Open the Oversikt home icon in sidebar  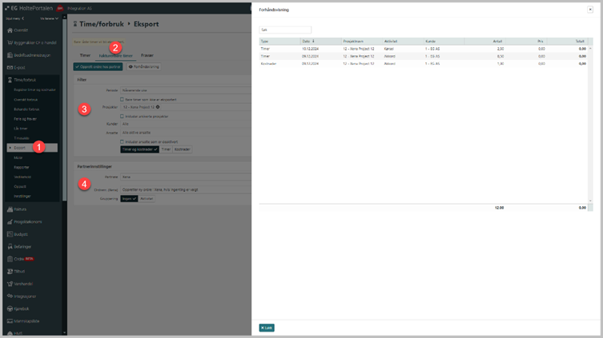[x=10, y=30]
